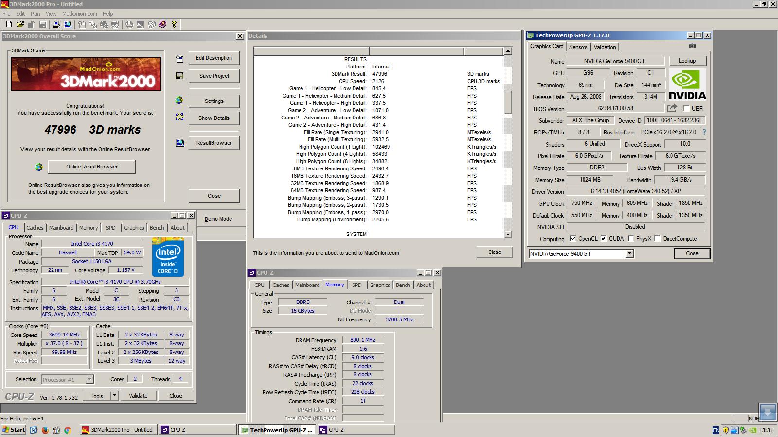
Task: Click the Demo Mode button
Action: 218,219
